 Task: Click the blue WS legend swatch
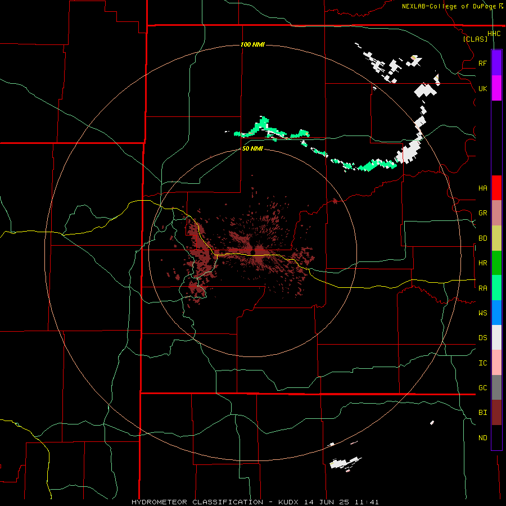(496, 313)
